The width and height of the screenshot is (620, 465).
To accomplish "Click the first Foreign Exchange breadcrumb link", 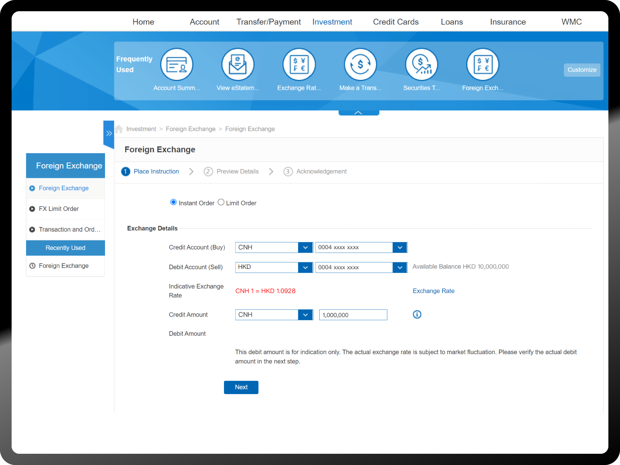I will tap(191, 129).
